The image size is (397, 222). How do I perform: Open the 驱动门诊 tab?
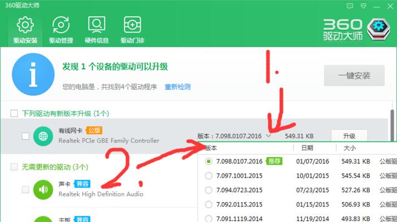[x=132, y=30]
